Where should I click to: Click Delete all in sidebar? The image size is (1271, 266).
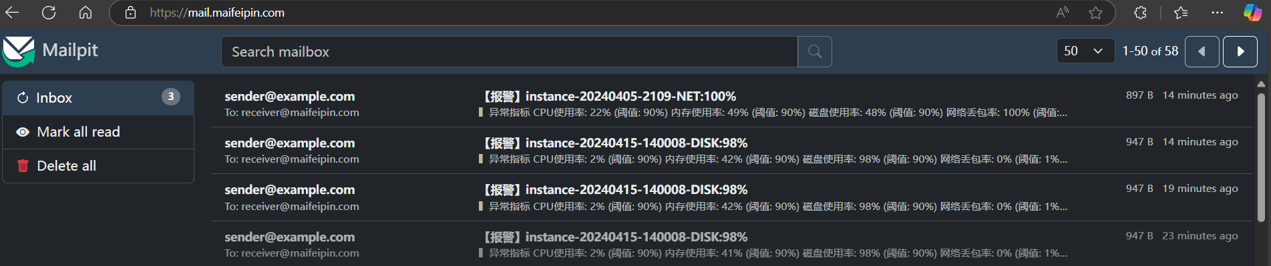[x=98, y=166]
